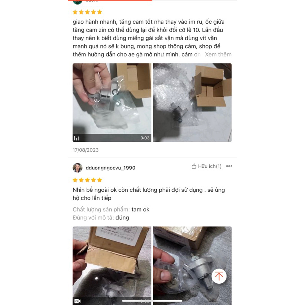The image size is (305, 305).
Task: Click the orange progress bar at top
Action: 110,0
